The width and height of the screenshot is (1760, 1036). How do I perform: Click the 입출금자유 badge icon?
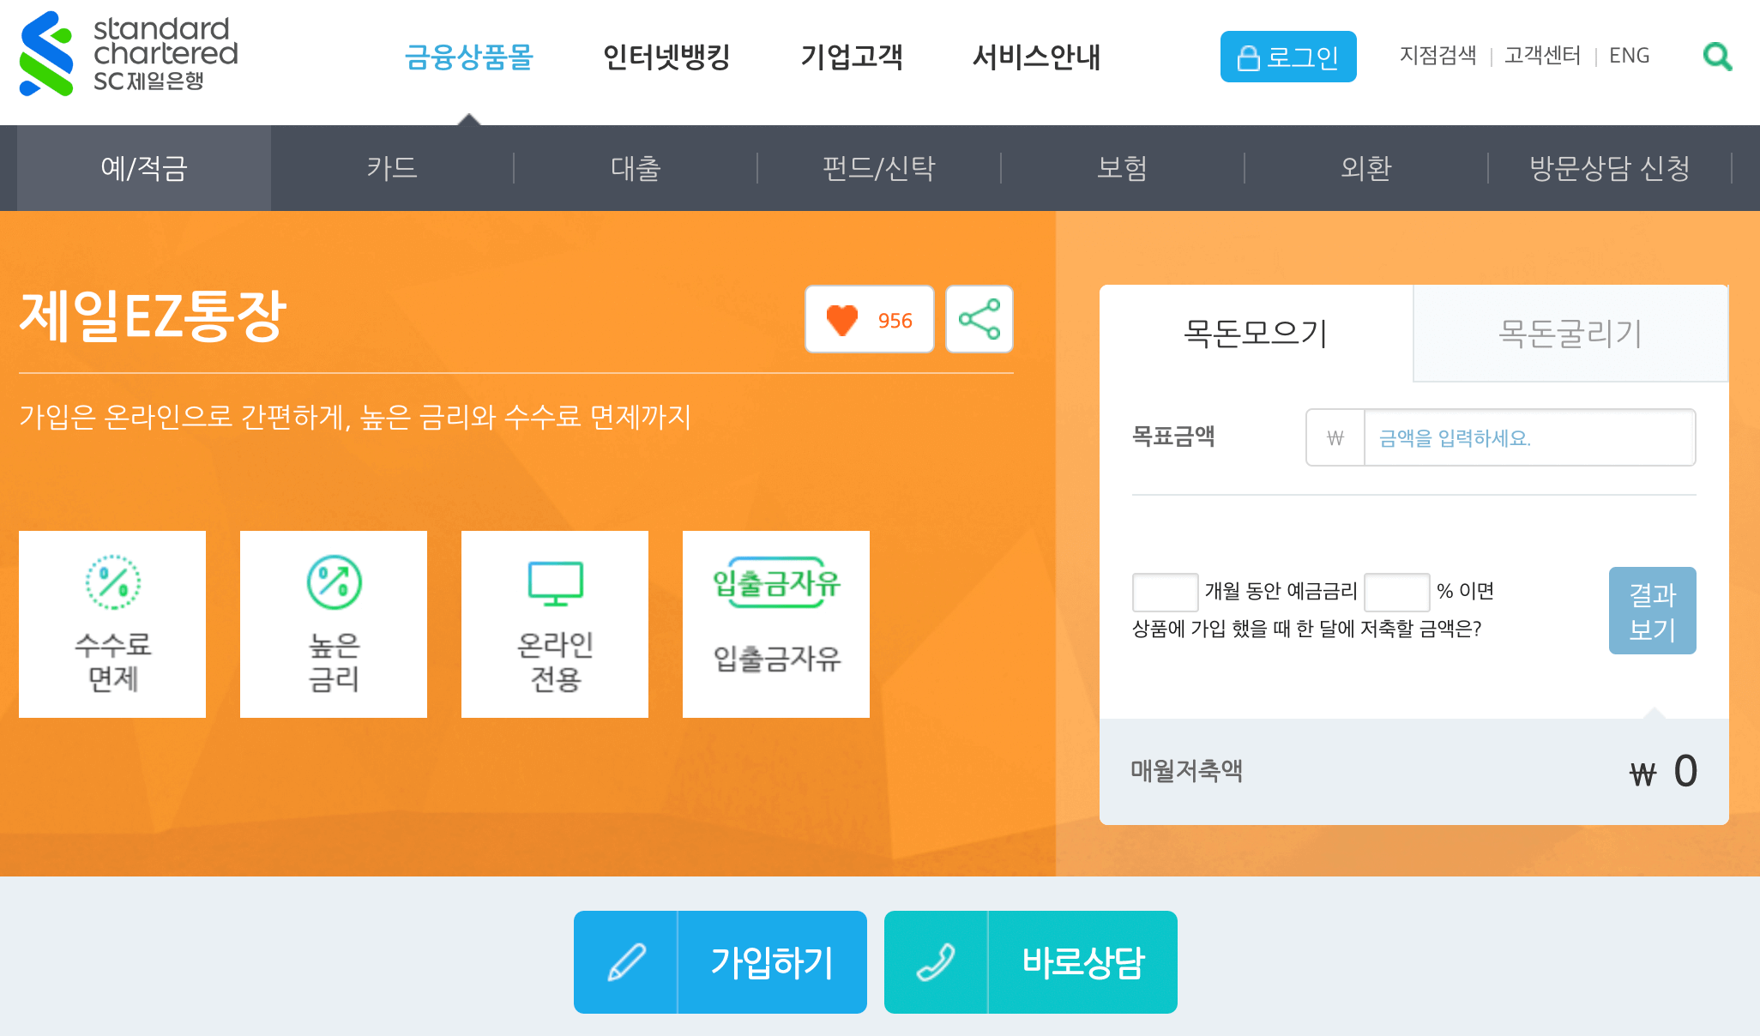point(776,583)
